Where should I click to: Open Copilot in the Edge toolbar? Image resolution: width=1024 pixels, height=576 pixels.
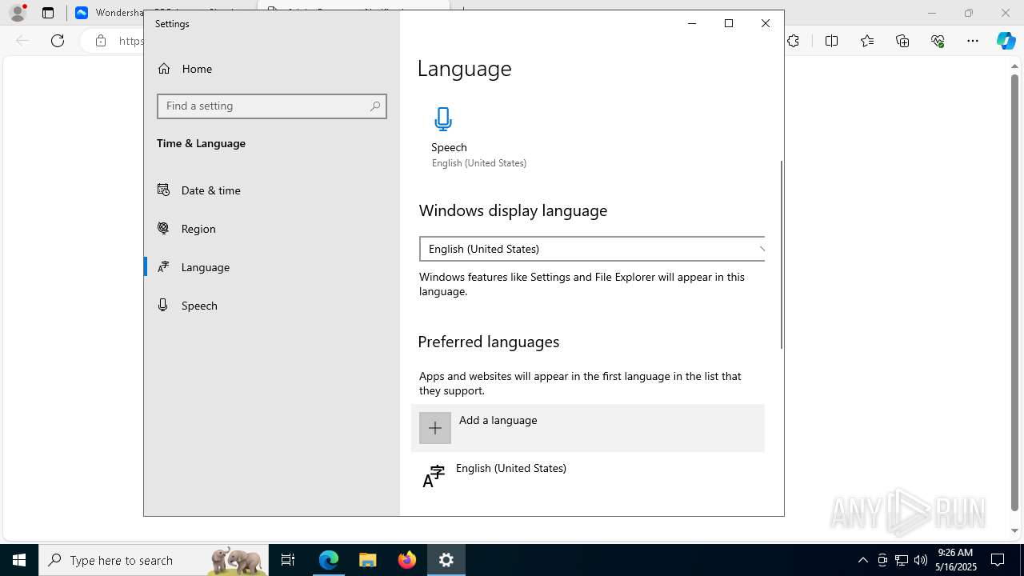(x=1006, y=41)
